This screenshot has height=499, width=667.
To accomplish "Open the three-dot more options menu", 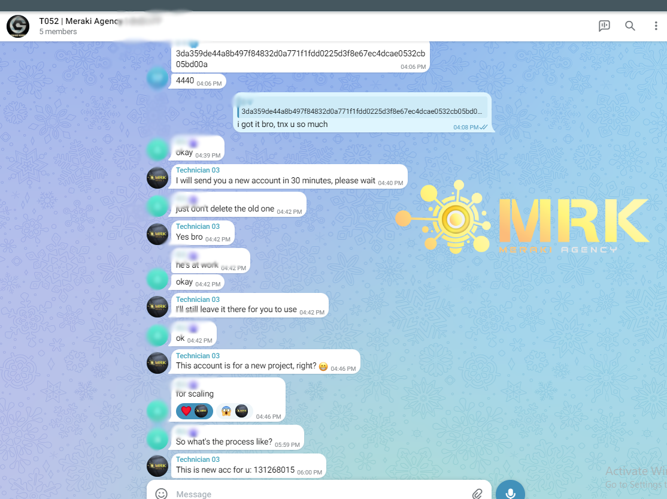I will click(x=656, y=26).
